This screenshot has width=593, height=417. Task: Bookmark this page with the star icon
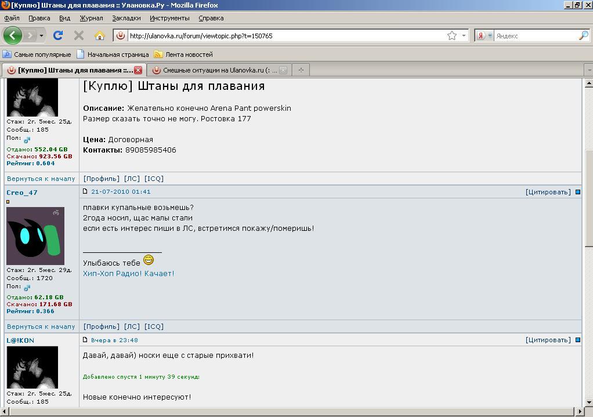451,35
